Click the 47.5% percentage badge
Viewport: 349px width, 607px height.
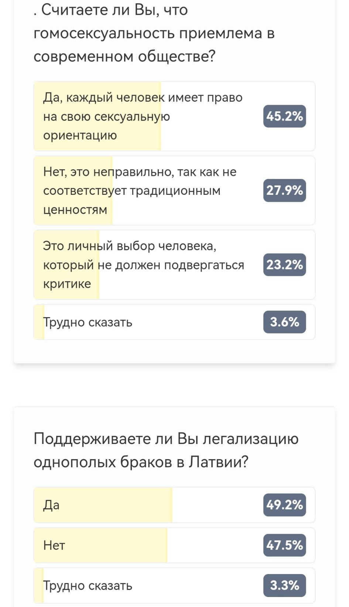[284, 545]
